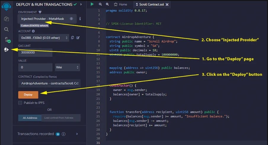Click the At Address button
This screenshot has width=268, height=145.
click(x=30, y=118)
